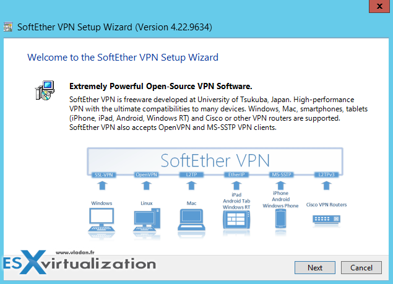Click the 'Welcome to the SoftEther VPN Setup Wizard' heading

click(123, 58)
